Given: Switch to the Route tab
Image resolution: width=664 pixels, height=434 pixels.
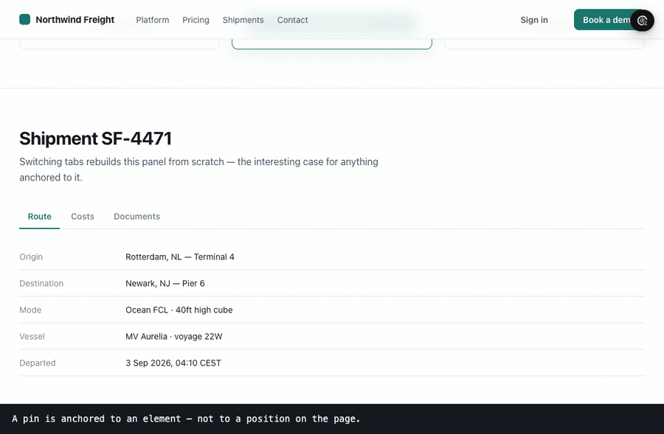Looking at the screenshot, I should (39, 217).
